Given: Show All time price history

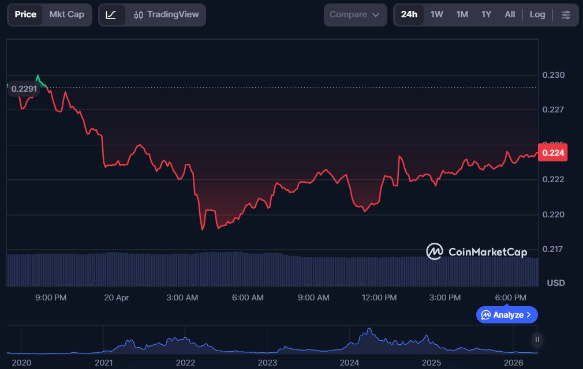Looking at the screenshot, I should [x=510, y=14].
